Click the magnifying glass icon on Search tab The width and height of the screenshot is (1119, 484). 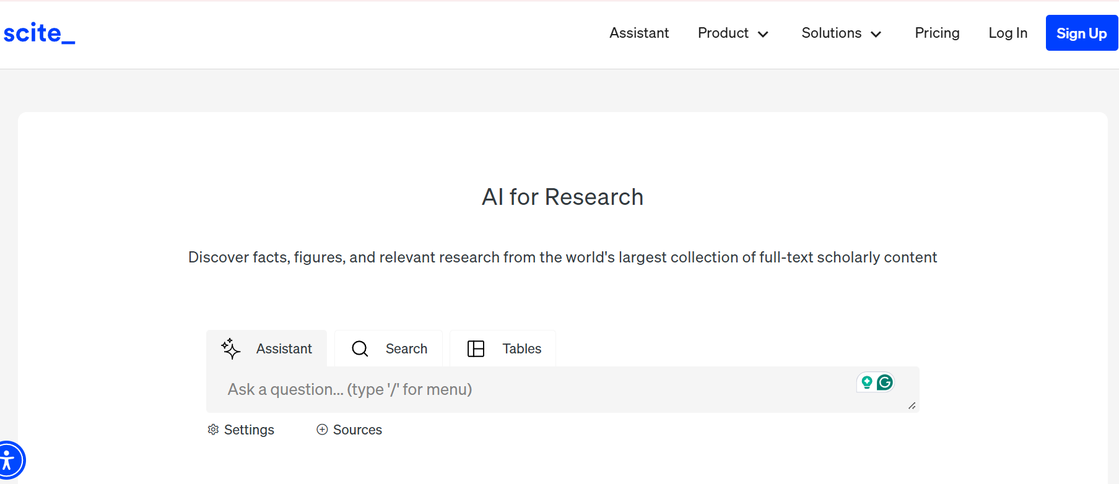360,348
